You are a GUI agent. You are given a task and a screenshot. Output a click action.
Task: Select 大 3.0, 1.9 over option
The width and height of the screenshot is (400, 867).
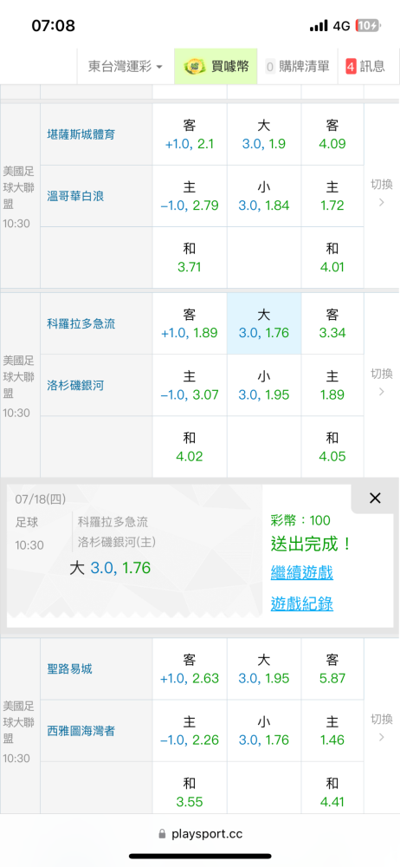tap(264, 134)
